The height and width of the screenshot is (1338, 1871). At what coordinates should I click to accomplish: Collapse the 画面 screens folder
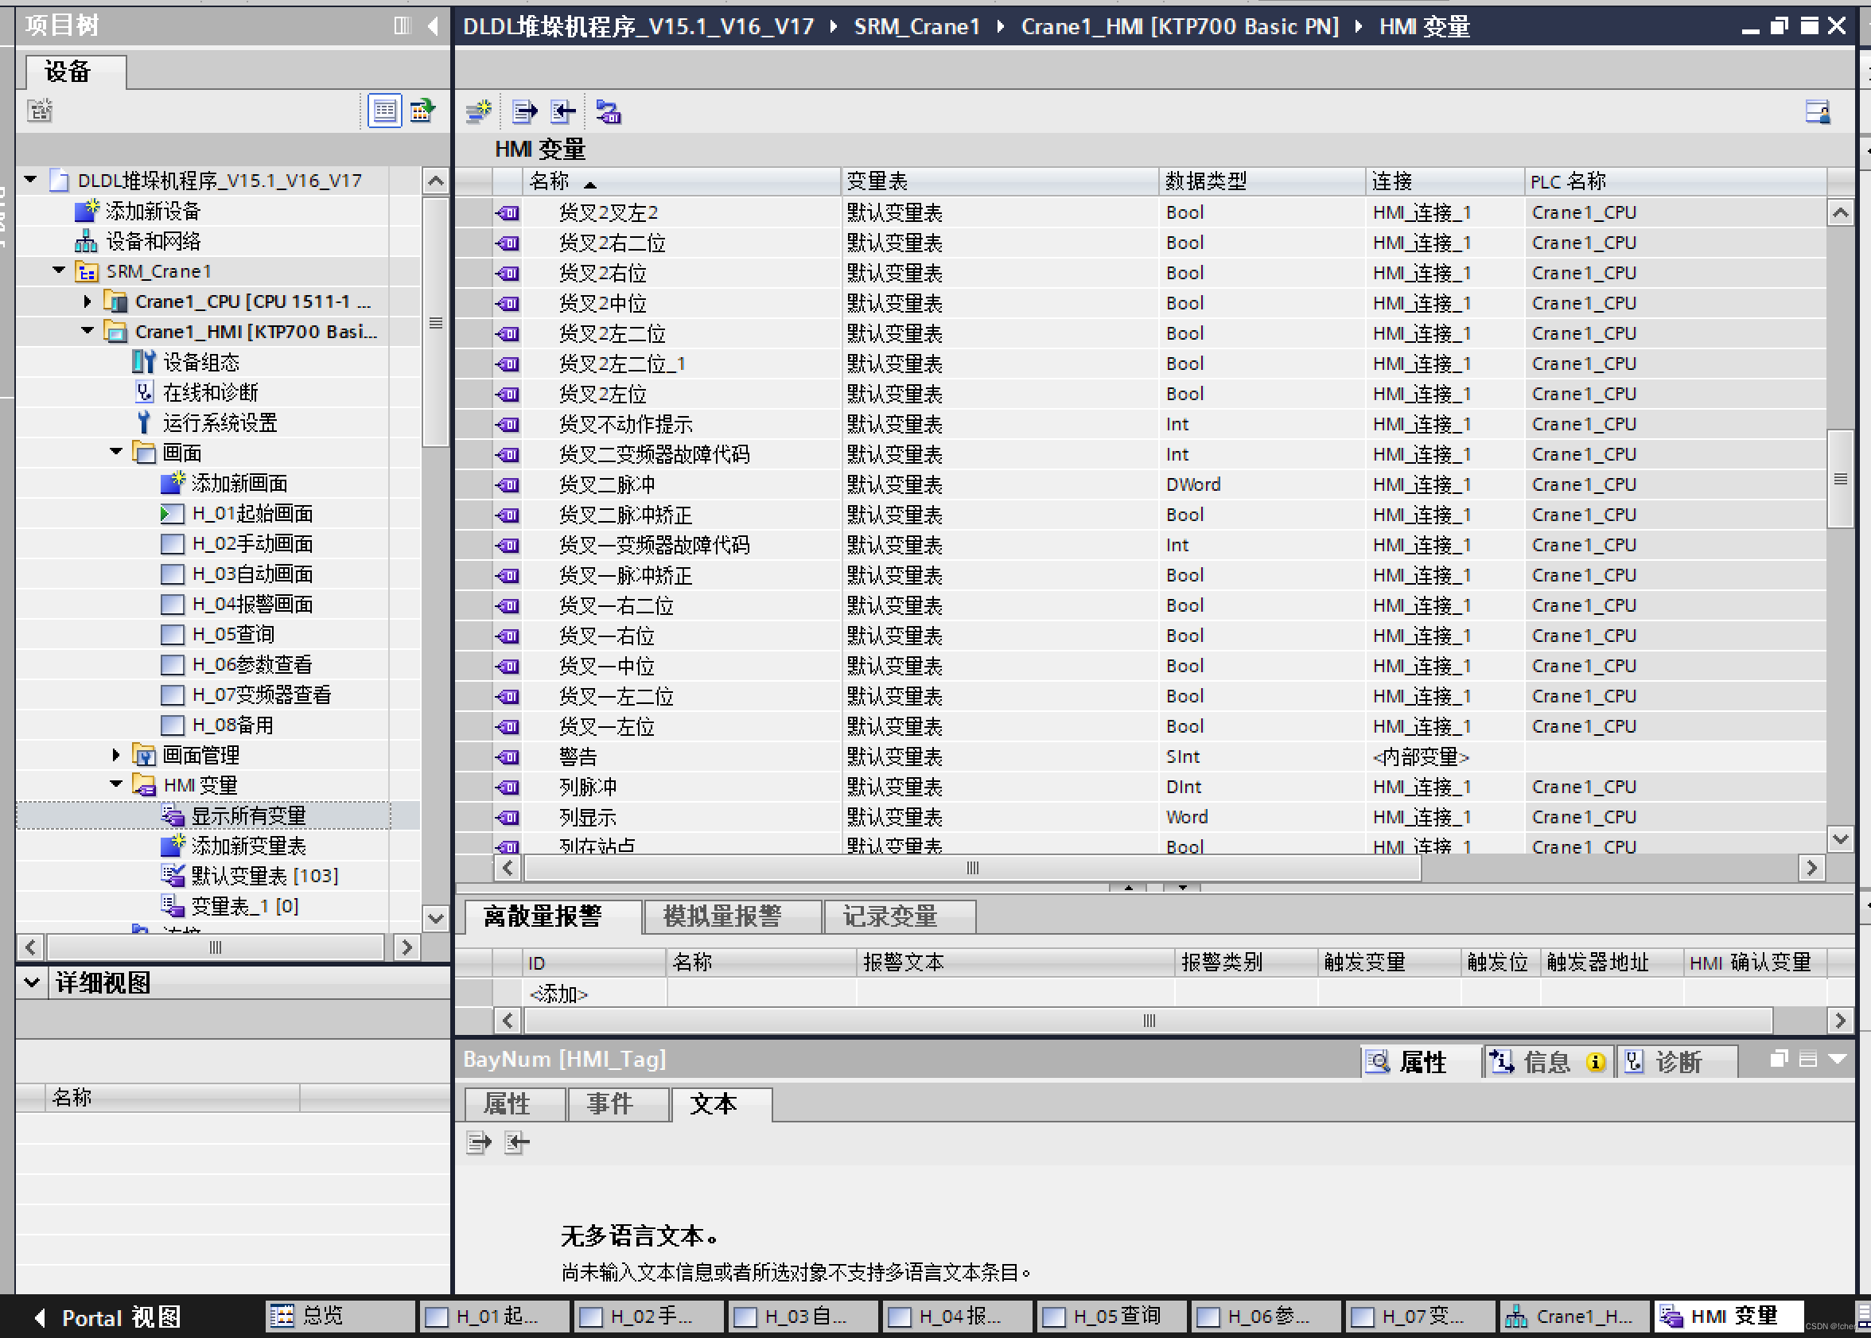click(116, 453)
